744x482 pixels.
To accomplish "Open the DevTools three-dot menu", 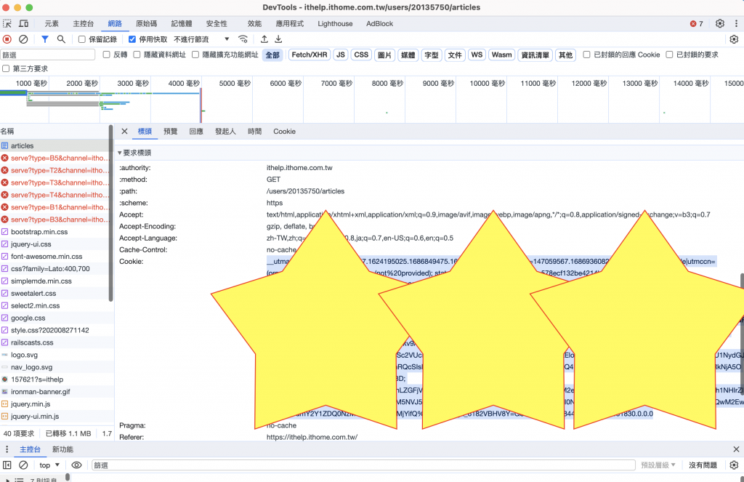I will tap(736, 23).
